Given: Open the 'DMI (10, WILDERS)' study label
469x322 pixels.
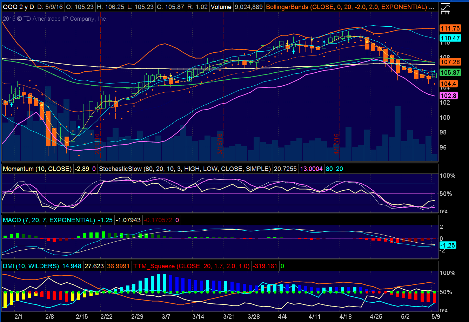Looking at the screenshot, I should tap(31, 266).
